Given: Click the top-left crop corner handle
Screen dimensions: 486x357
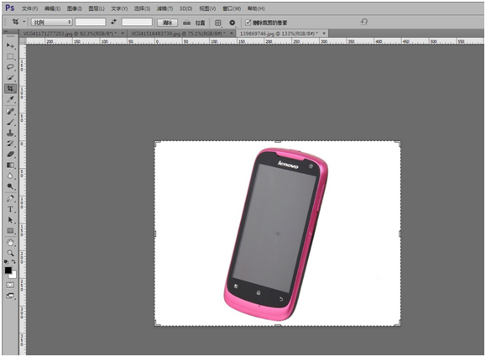Looking at the screenshot, I should coord(157,144).
